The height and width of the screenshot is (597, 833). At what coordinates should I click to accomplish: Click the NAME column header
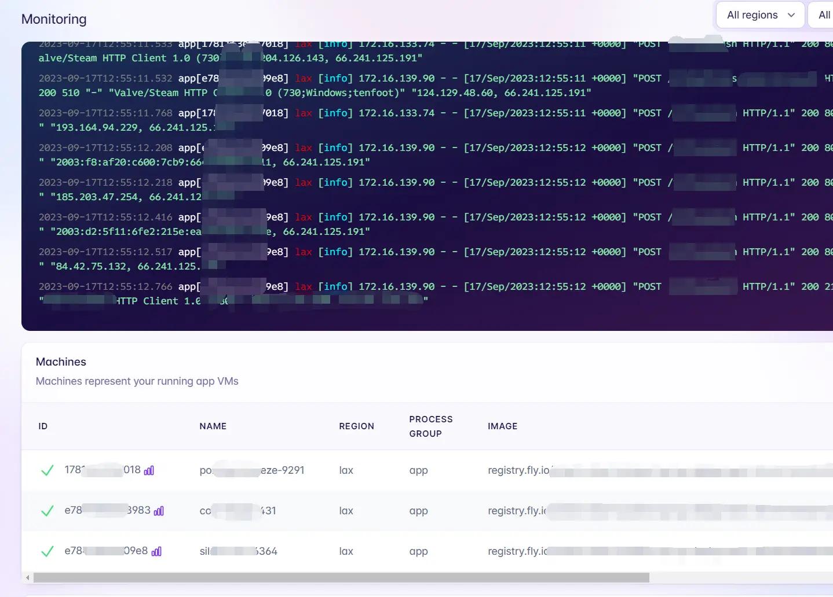[x=213, y=426]
